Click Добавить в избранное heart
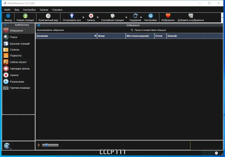 point(191,17)
